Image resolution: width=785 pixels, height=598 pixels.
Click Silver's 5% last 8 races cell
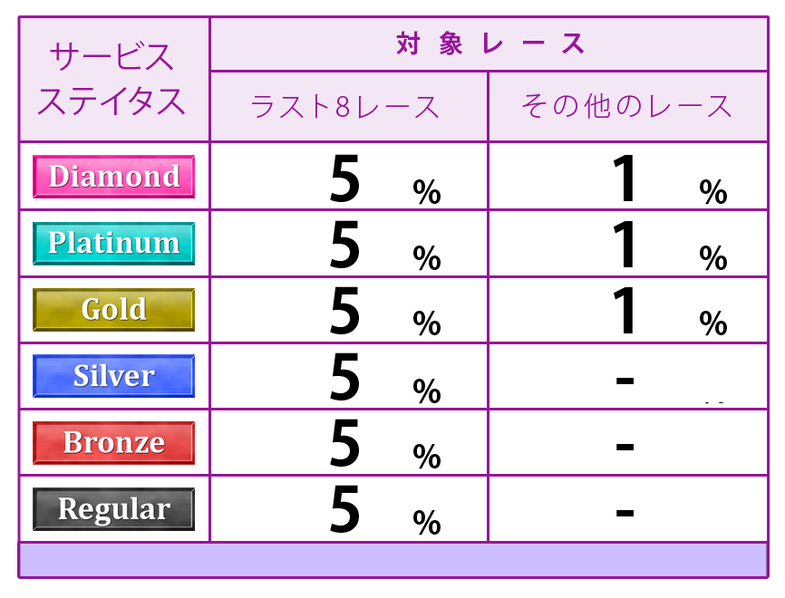tap(349, 376)
